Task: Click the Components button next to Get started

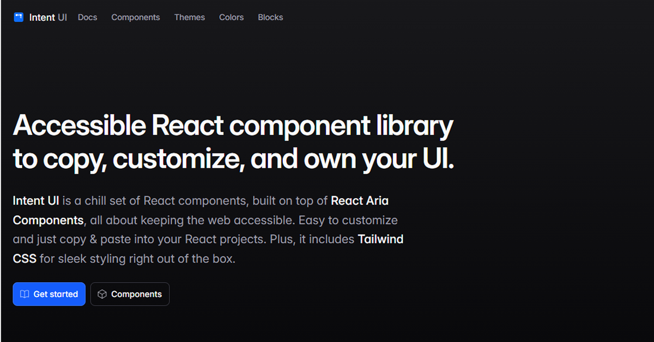Action: point(130,294)
